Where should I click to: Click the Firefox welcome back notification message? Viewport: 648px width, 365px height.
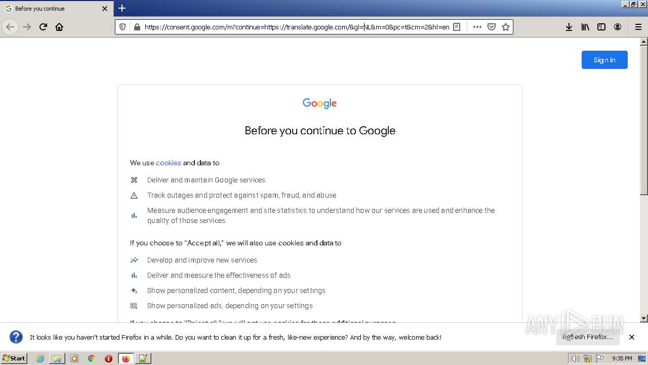click(235, 337)
